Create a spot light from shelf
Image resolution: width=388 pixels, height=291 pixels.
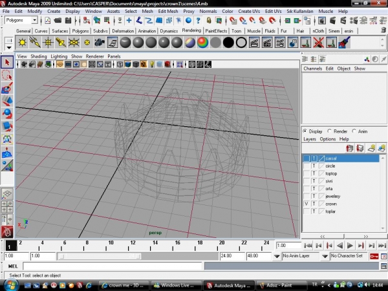pyautogui.click(x=61, y=42)
